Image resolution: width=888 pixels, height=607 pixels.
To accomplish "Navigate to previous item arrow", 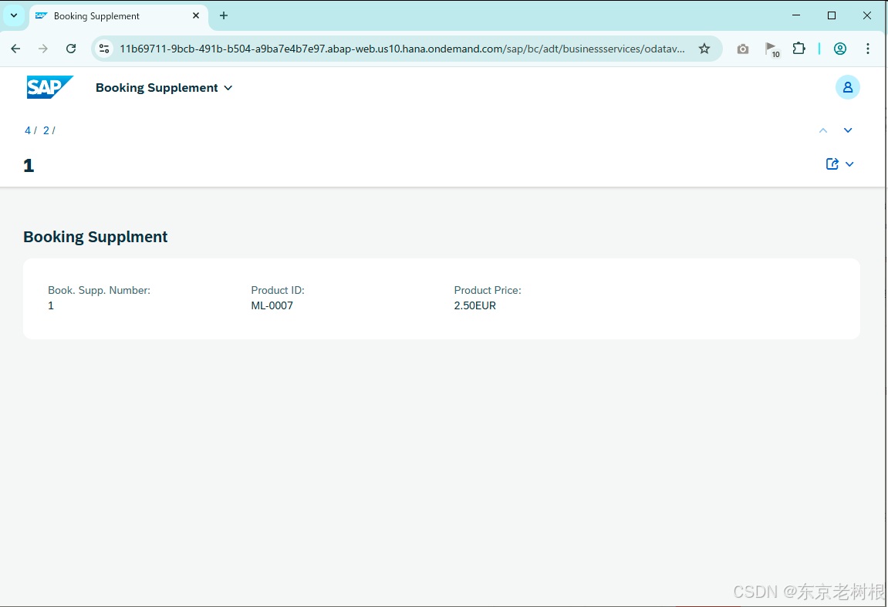I will 823,130.
